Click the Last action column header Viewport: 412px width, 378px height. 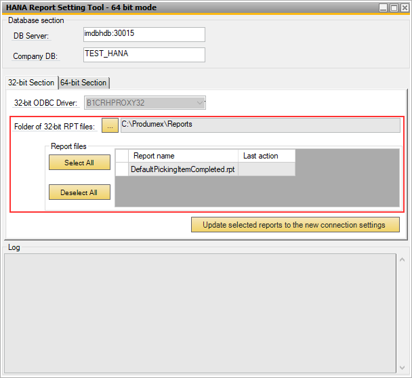point(266,156)
